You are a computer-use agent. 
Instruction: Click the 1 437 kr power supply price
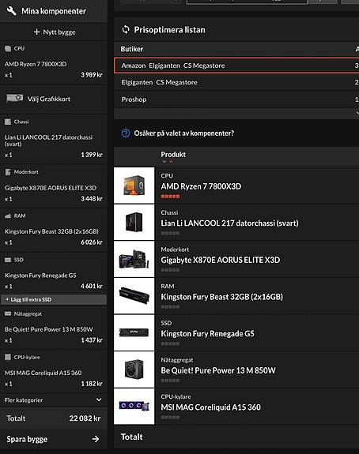[x=92, y=340]
